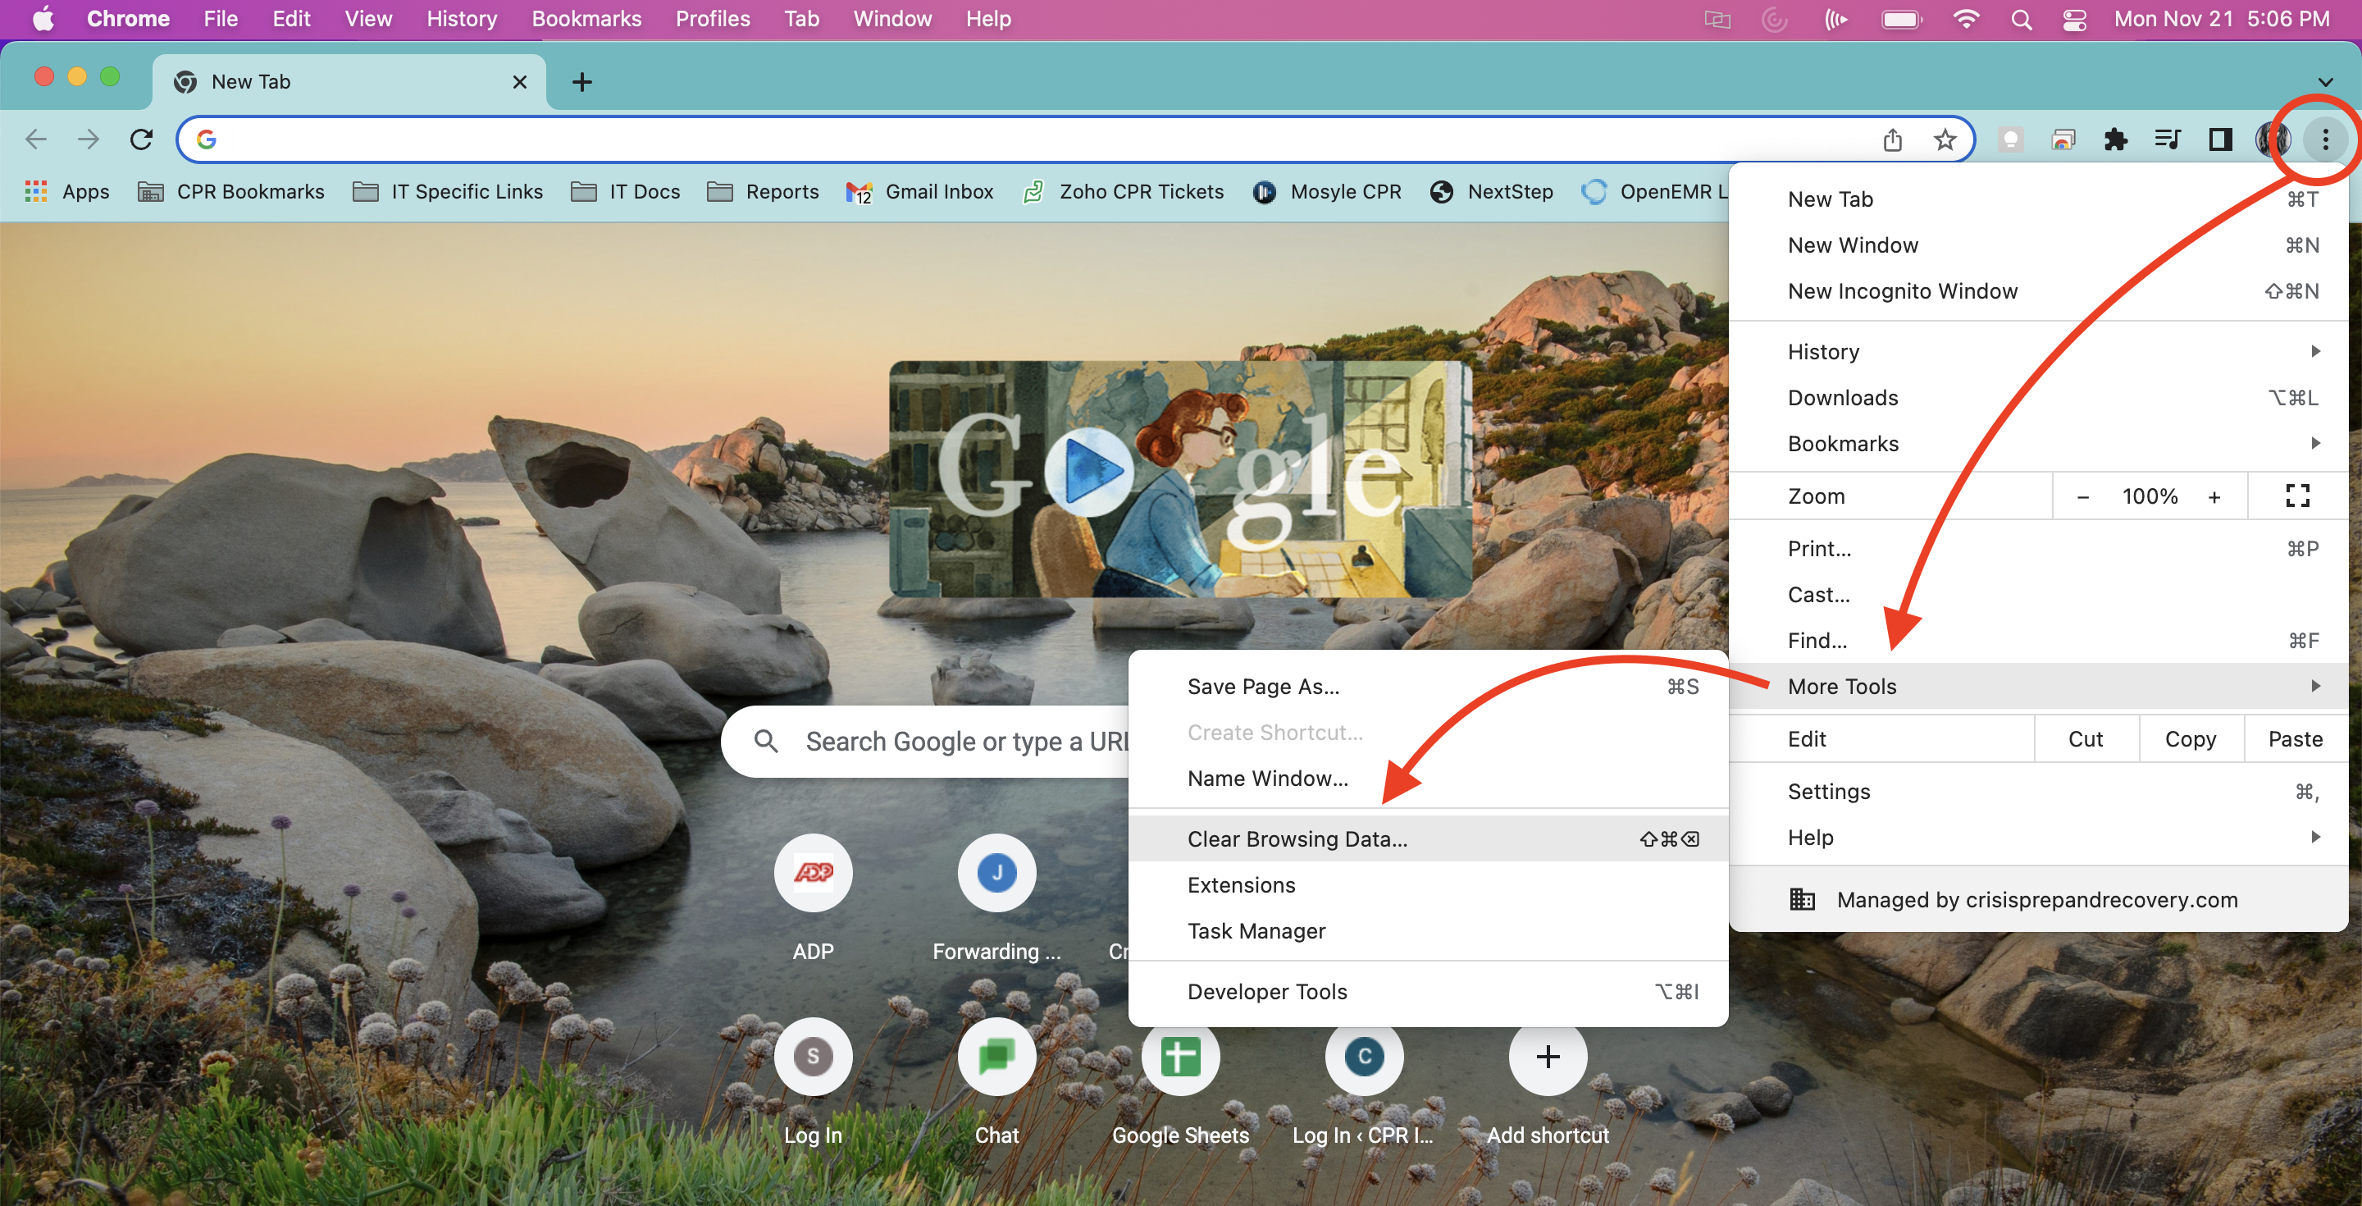Bookmark this tab with the star icon

(x=1944, y=139)
